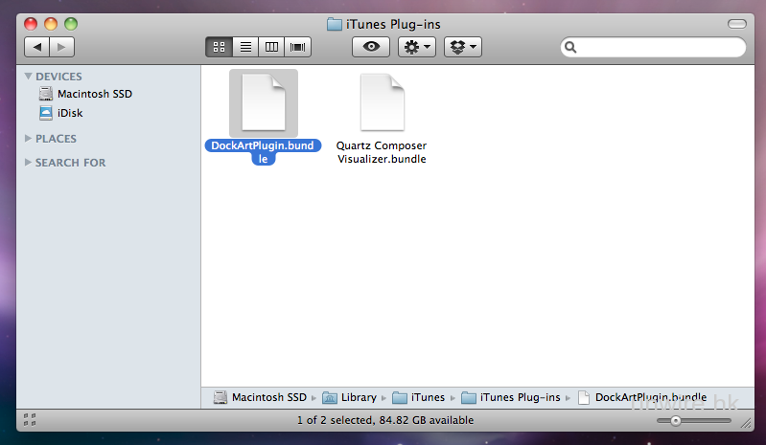Open the Action gear menu
Screen dimensions: 766x445
point(417,46)
